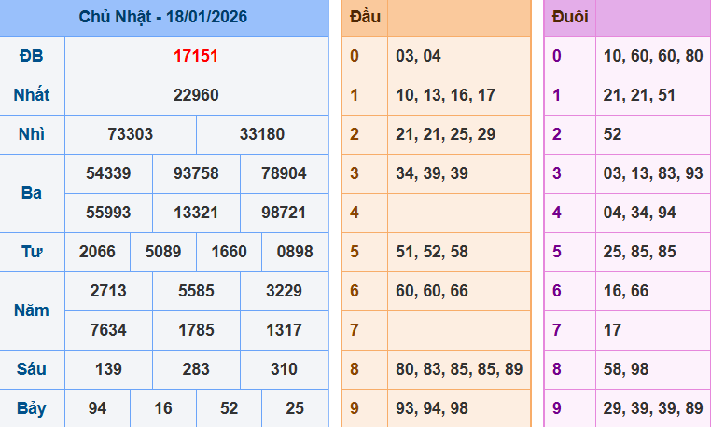Click the ĐB prize row label
711x427 pixels.
click(32, 56)
